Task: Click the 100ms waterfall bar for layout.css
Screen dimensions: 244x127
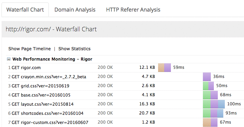Action: click(214, 104)
